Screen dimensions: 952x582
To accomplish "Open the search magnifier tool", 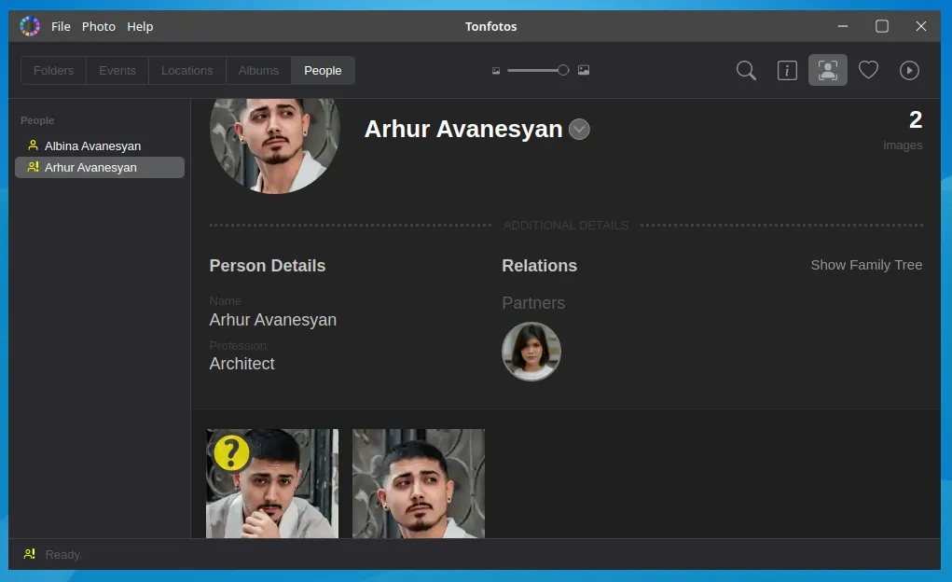I will tap(746, 71).
